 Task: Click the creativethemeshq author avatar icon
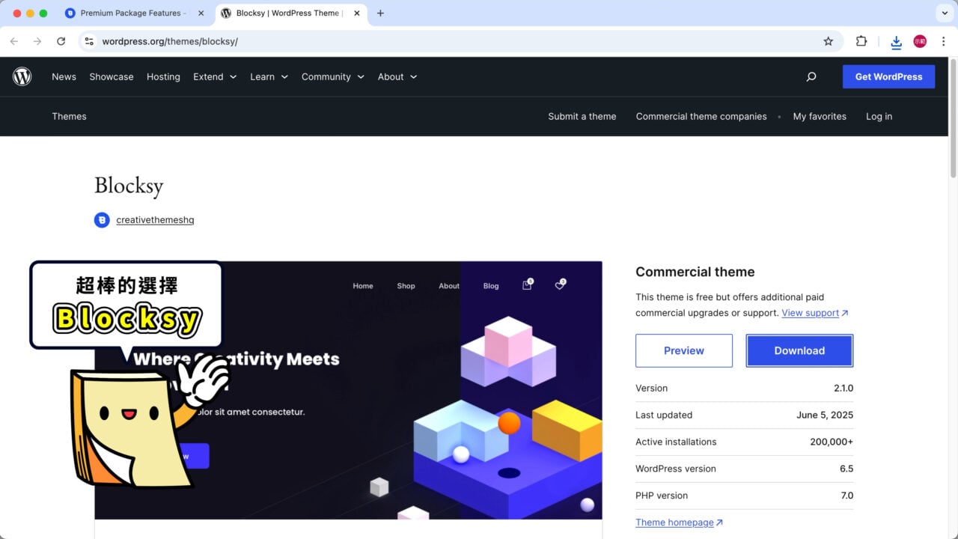point(102,220)
